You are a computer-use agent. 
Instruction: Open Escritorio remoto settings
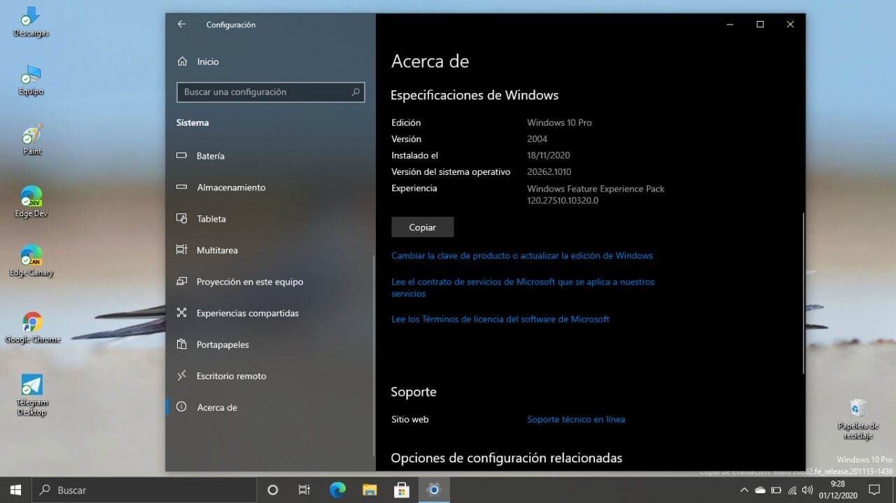click(231, 376)
